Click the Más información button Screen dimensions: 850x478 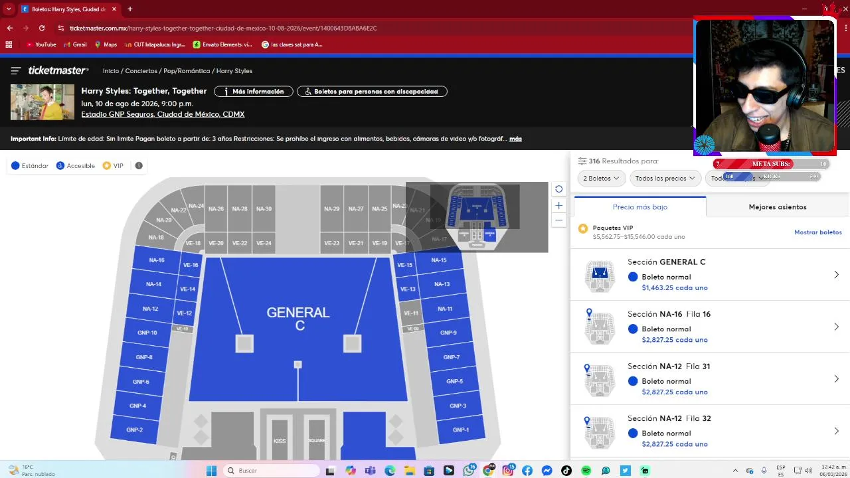tap(253, 92)
